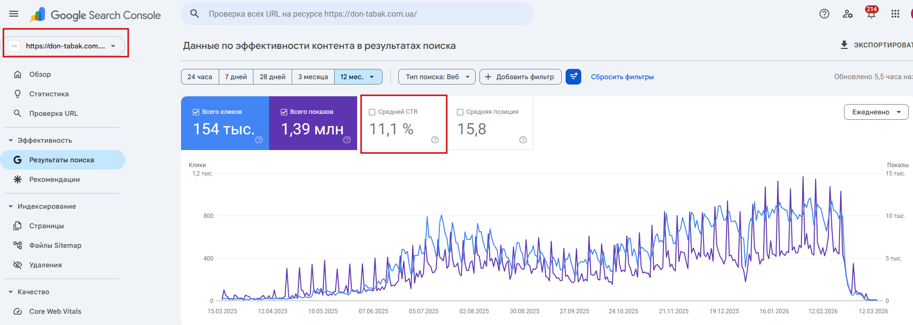Click the Google Search Console logo

point(95,15)
